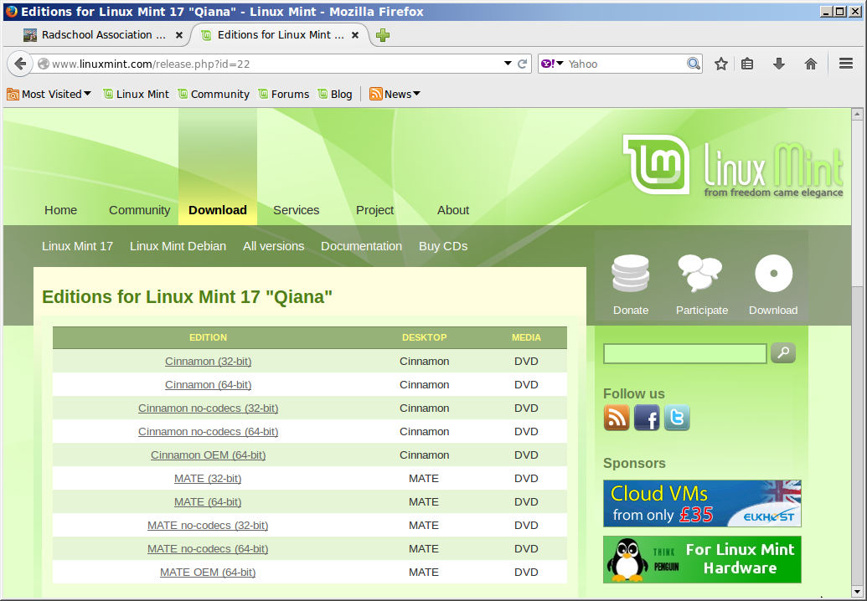Image resolution: width=867 pixels, height=601 pixels.
Task: Open the Yahoo search engine selector dropdown
Action: click(552, 64)
